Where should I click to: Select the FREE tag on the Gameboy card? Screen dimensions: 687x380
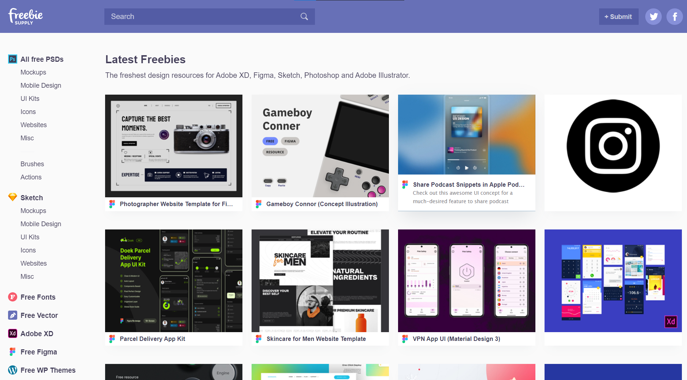tap(270, 141)
